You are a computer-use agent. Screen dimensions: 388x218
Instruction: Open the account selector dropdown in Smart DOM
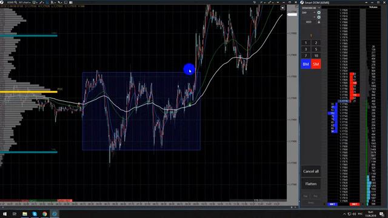point(311,8)
